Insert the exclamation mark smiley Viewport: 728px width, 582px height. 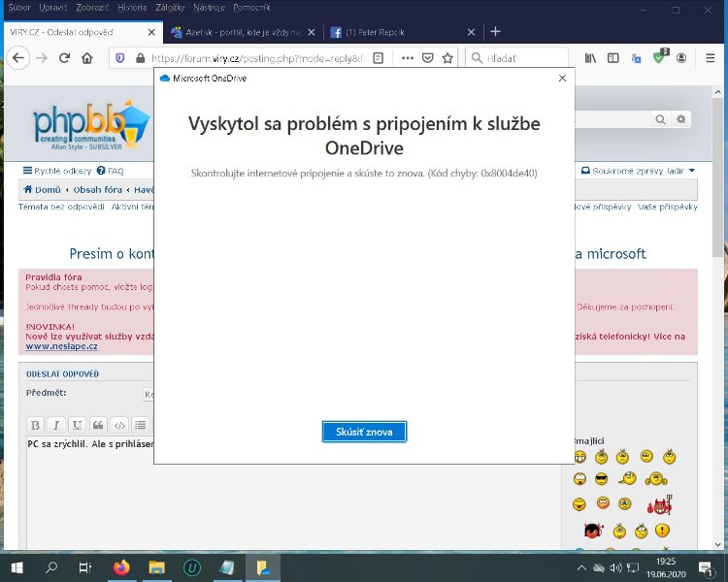tap(662, 530)
